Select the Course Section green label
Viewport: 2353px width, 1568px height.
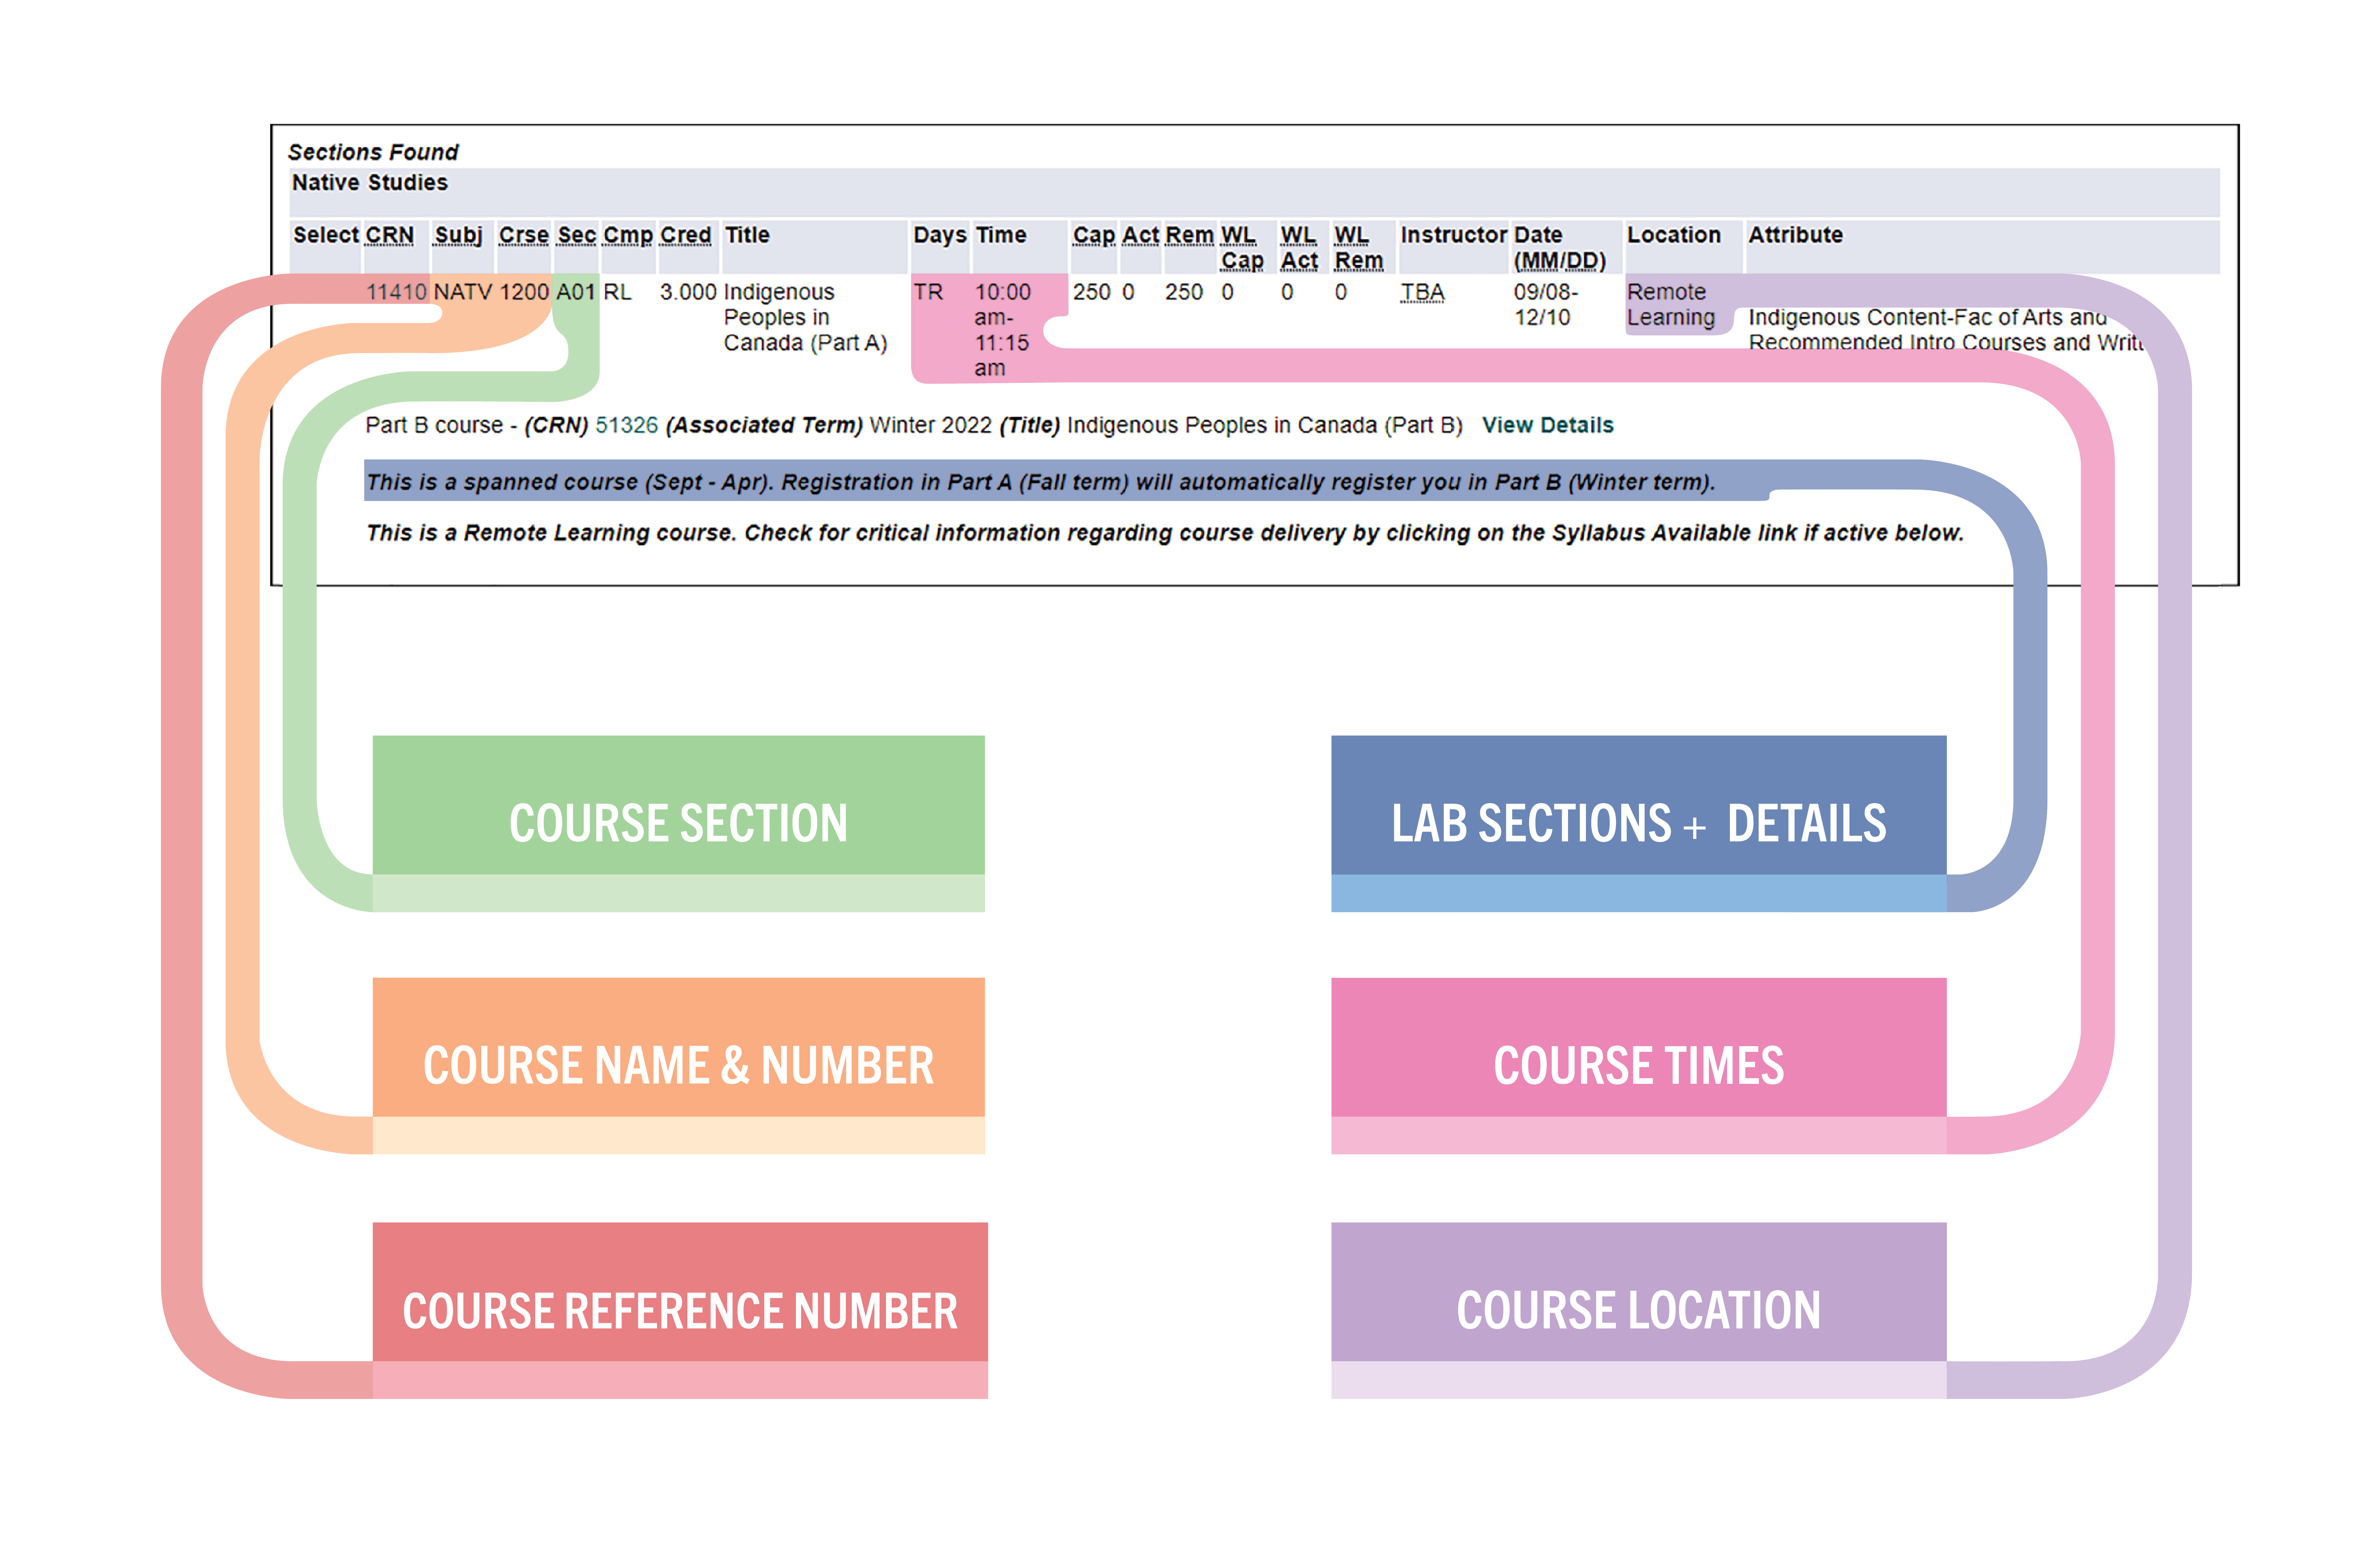pos(678,822)
